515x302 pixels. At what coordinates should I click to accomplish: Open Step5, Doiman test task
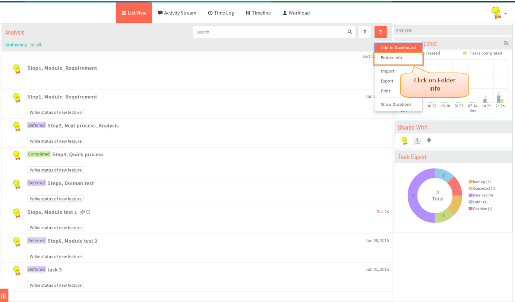(x=70, y=183)
